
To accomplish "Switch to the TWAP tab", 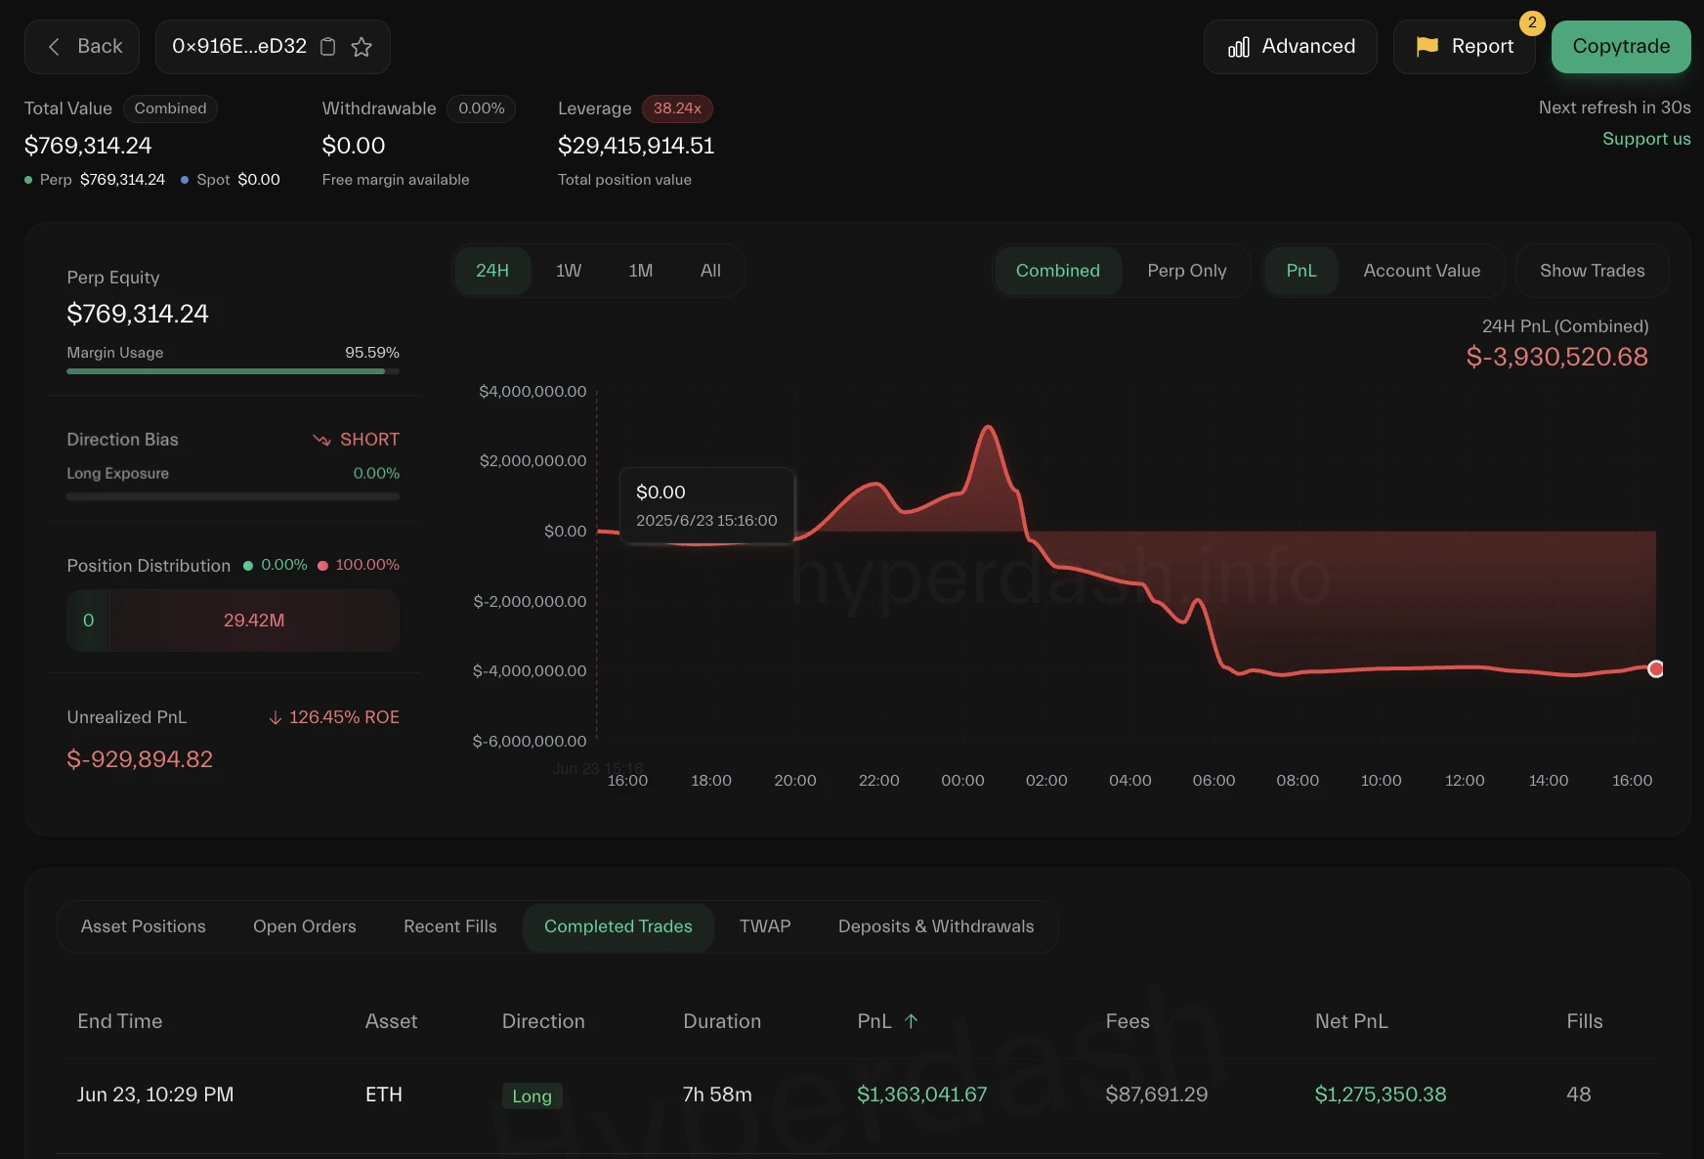I will pyautogui.click(x=765, y=926).
